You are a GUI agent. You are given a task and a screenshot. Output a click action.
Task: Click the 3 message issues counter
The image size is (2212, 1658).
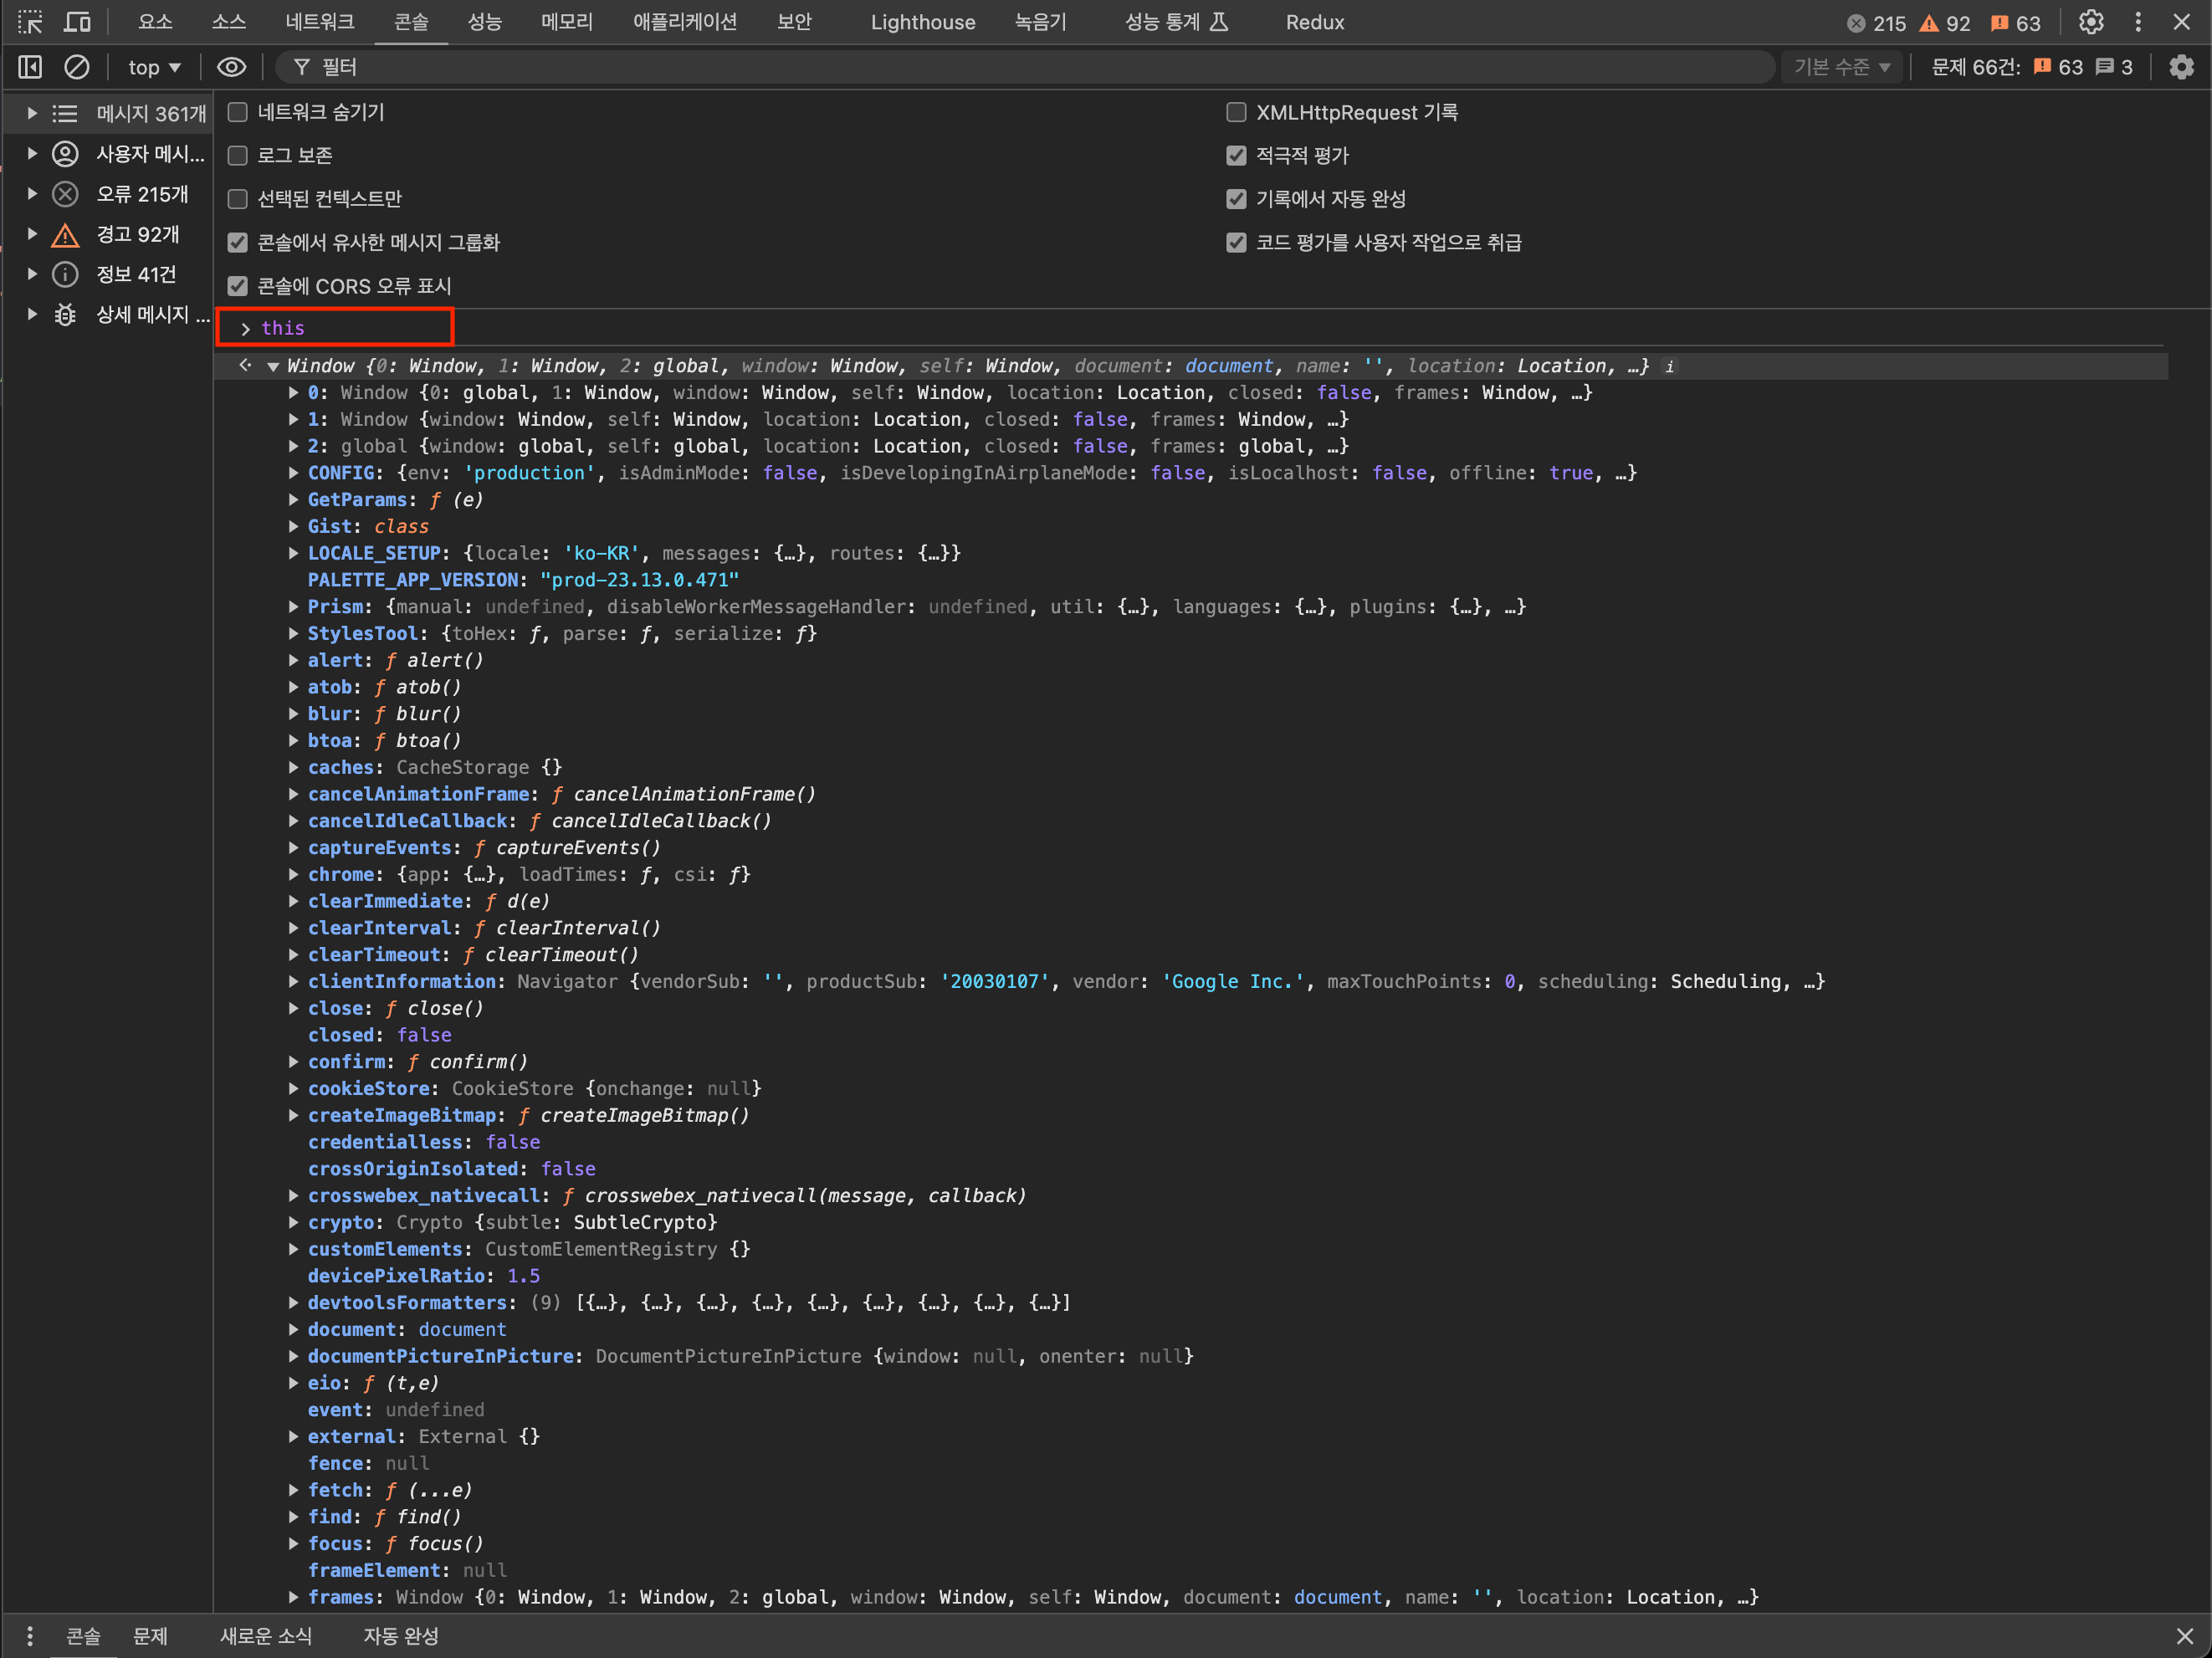coord(2114,67)
